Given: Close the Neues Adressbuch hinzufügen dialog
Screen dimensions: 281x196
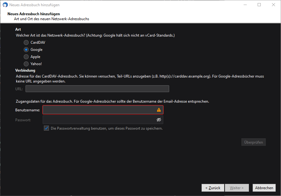Looking at the screenshot, I should coord(273,5).
